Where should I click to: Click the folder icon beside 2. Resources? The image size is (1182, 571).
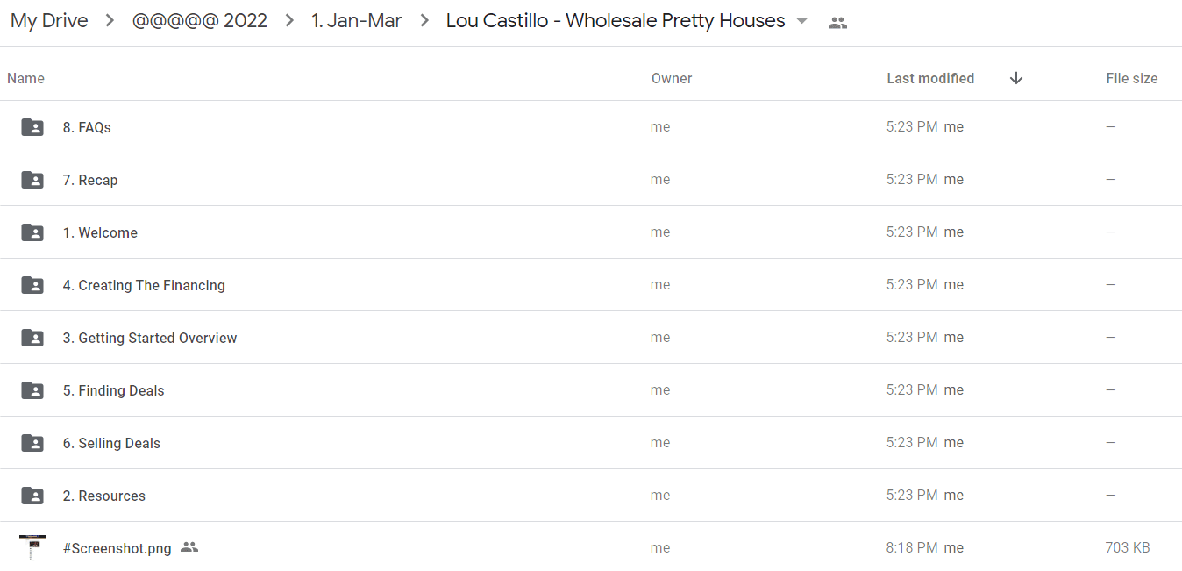pos(32,496)
